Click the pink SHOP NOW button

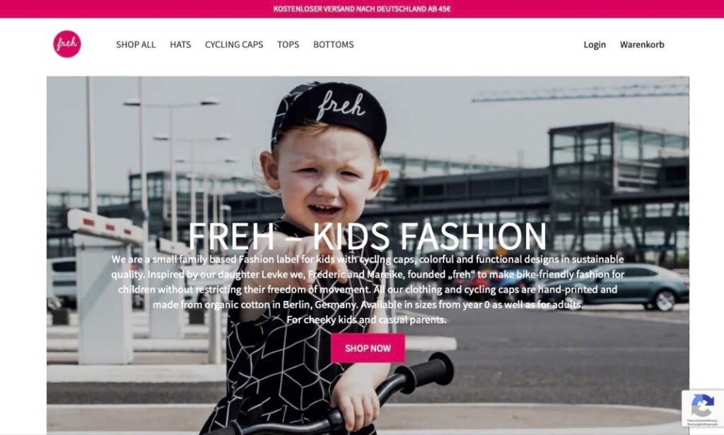click(x=368, y=348)
